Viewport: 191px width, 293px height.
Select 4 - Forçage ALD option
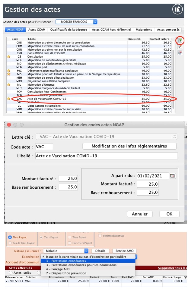click(88, 269)
